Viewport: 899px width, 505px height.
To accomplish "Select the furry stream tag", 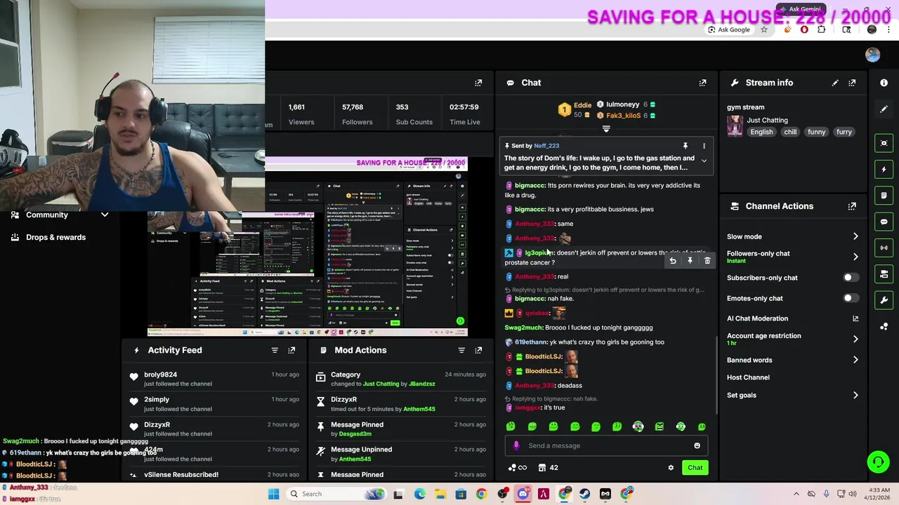I will click(x=844, y=132).
